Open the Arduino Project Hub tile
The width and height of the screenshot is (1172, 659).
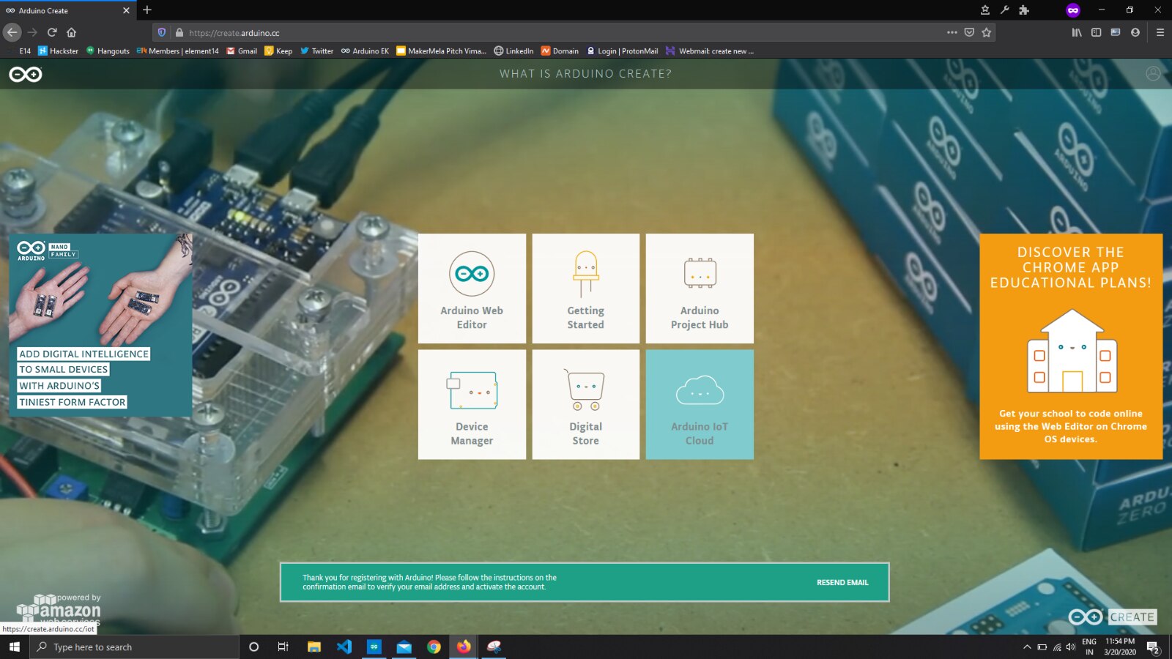tap(700, 288)
